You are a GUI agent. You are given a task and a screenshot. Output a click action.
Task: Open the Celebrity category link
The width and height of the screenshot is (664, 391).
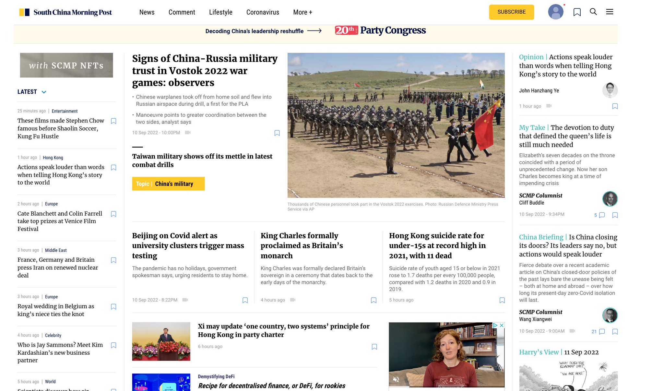point(53,335)
